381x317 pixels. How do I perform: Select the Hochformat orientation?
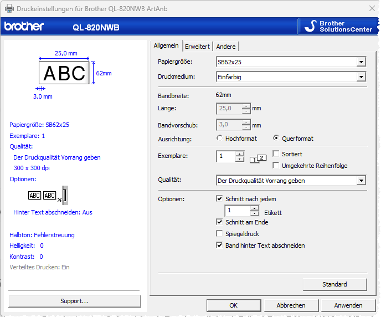(219, 139)
